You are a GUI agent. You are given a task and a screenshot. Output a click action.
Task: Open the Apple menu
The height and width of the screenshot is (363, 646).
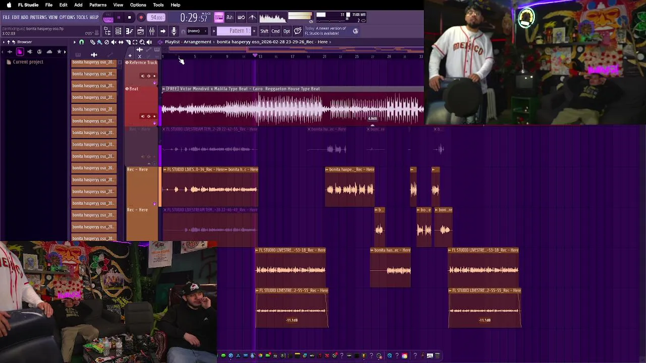click(x=9, y=5)
